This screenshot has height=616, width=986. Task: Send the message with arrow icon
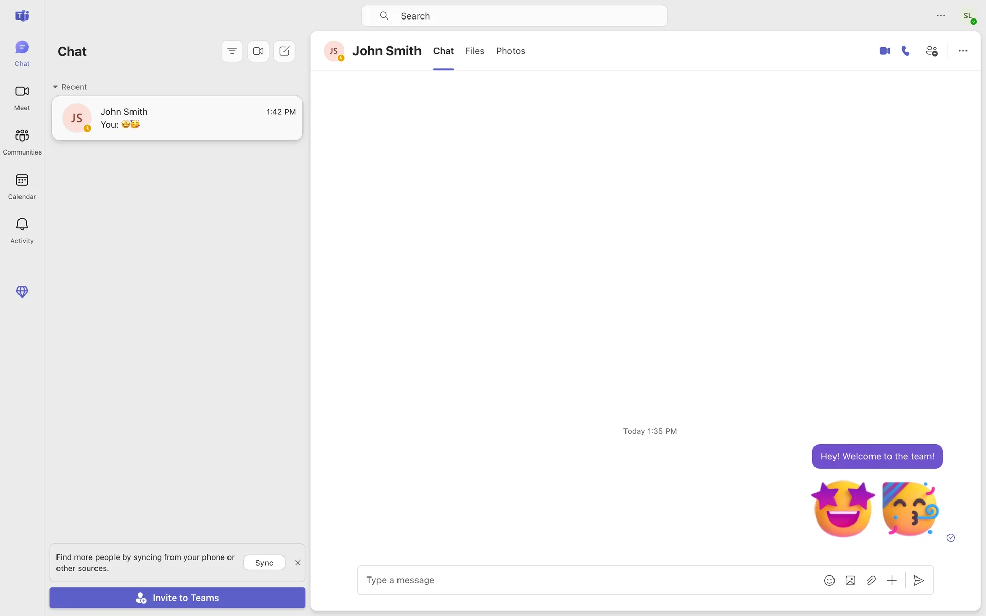(919, 580)
